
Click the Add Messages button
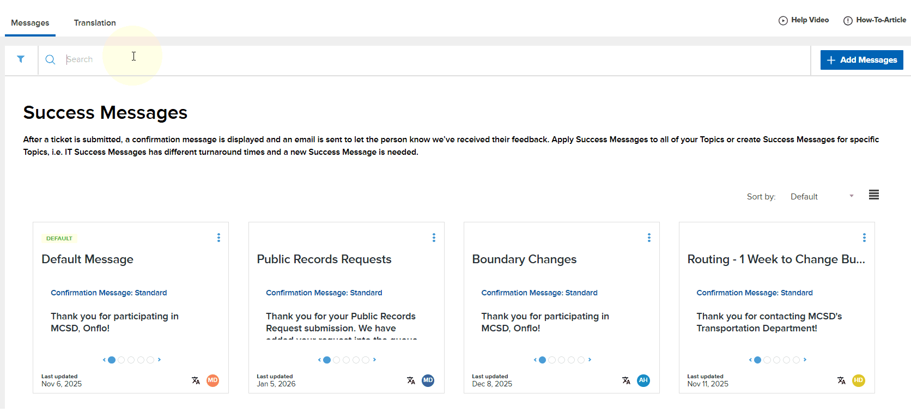[x=861, y=60]
